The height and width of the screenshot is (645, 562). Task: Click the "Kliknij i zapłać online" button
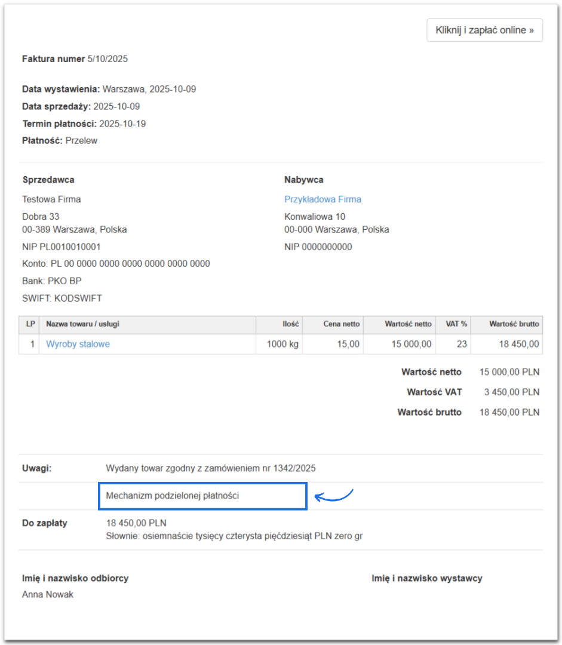coord(484,30)
